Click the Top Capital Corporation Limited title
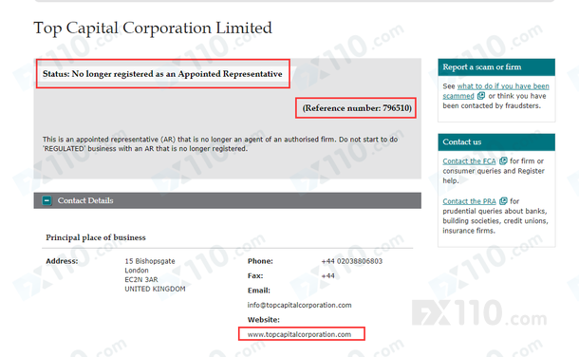 (x=153, y=28)
